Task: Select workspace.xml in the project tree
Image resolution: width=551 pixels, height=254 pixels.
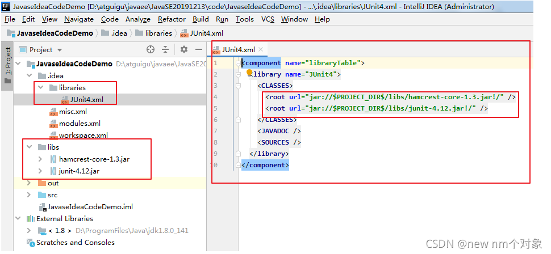Action: point(84,136)
